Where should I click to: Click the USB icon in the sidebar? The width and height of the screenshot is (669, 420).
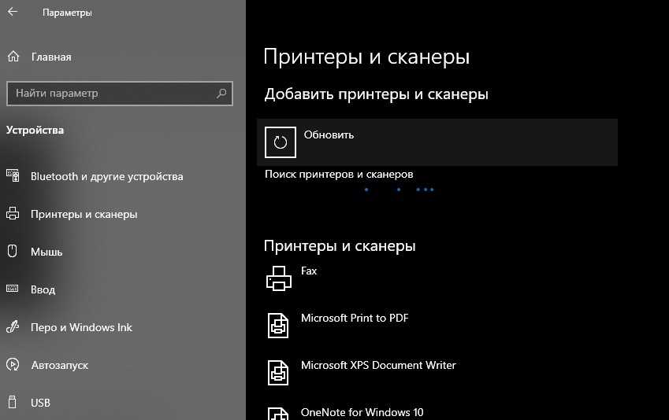(x=13, y=403)
